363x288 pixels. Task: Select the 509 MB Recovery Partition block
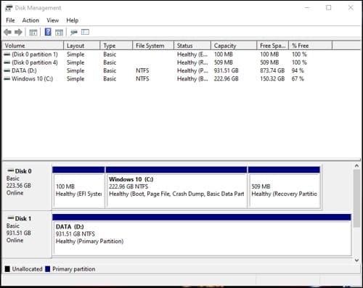tap(284, 187)
